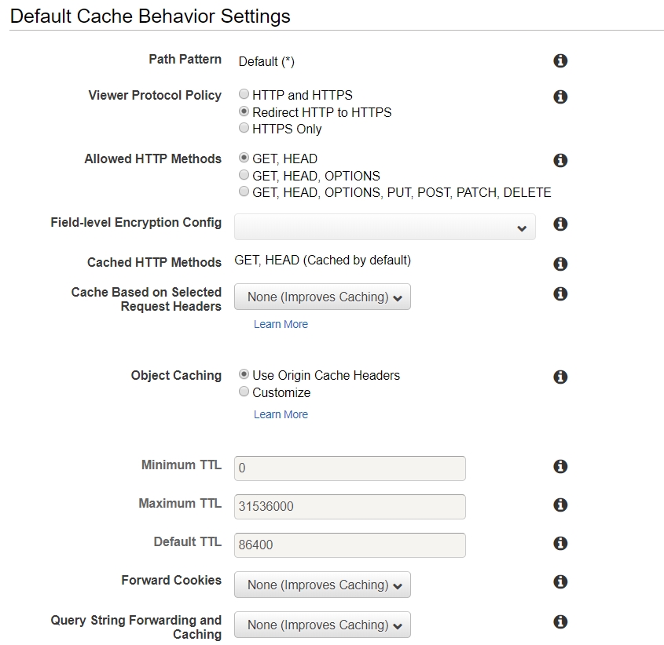The height and width of the screenshot is (645, 664).
Task: Expand Cache Based on Selected Request Headers dropdown
Action: [322, 297]
